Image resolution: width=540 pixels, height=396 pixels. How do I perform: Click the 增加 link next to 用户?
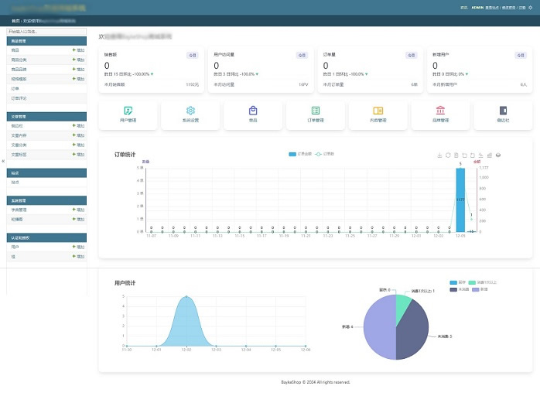point(78,247)
